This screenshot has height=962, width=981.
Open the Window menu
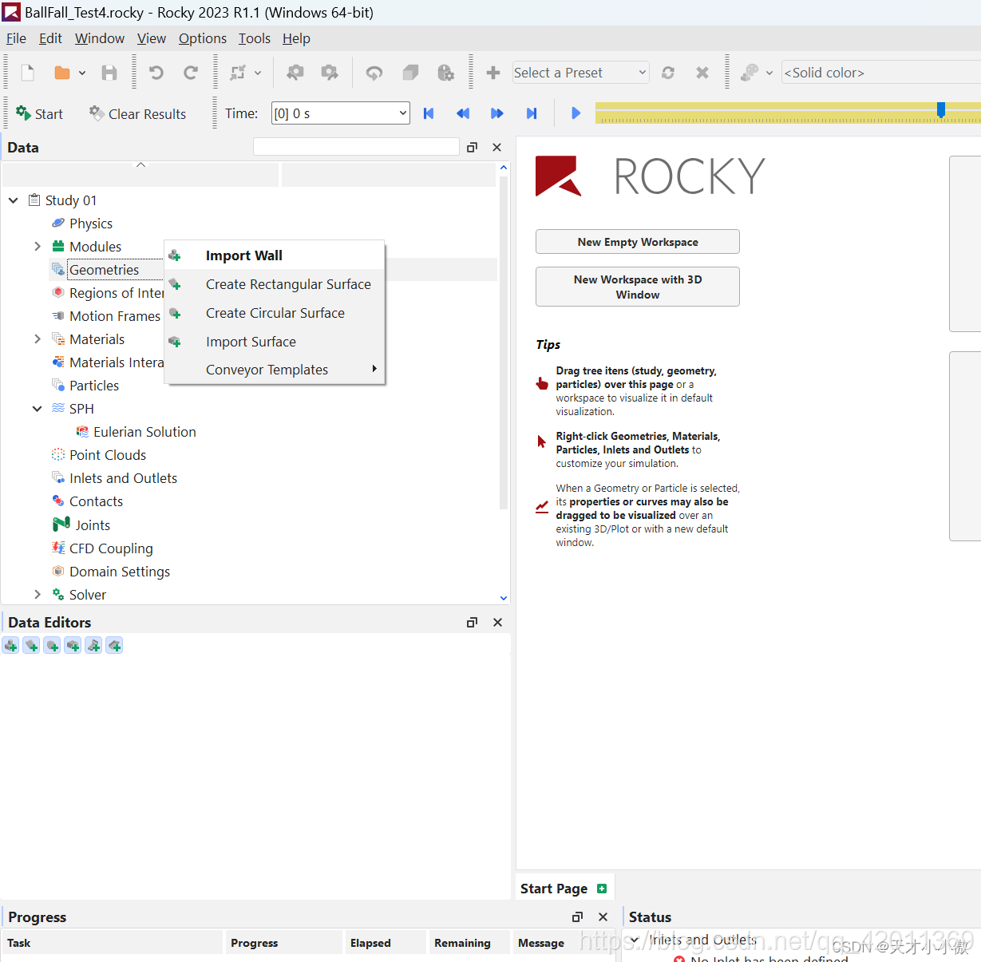(100, 38)
